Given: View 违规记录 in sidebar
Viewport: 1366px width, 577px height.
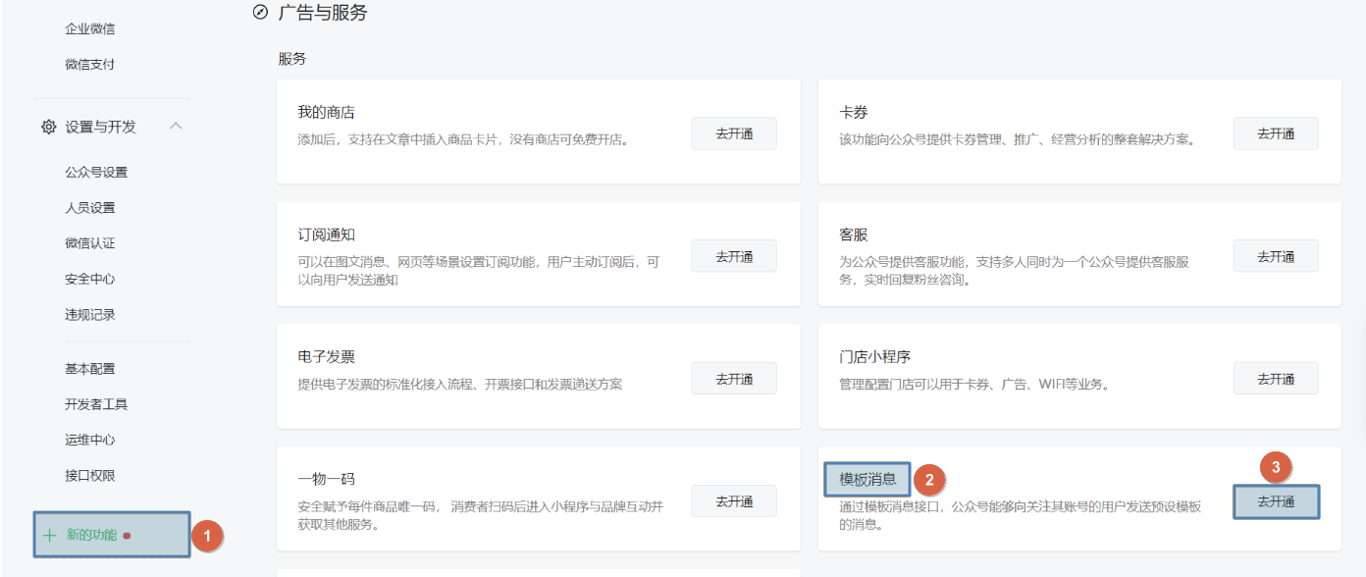Looking at the screenshot, I should 90,314.
